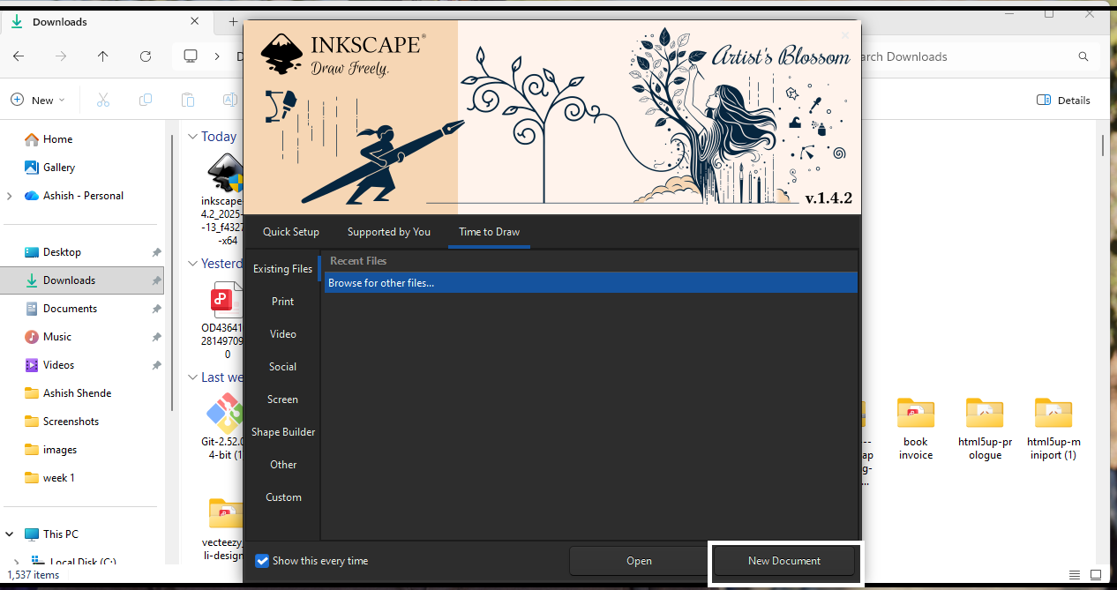Open the Other templates category
The width and height of the screenshot is (1117, 590).
(282, 465)
